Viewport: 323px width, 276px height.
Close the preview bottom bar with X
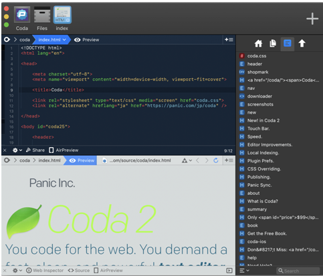(5, 271)
